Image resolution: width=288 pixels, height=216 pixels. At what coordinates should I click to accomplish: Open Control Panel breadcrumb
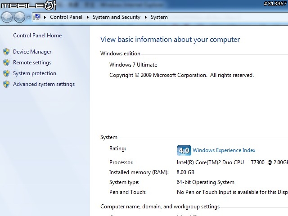[x=66, y=17]
